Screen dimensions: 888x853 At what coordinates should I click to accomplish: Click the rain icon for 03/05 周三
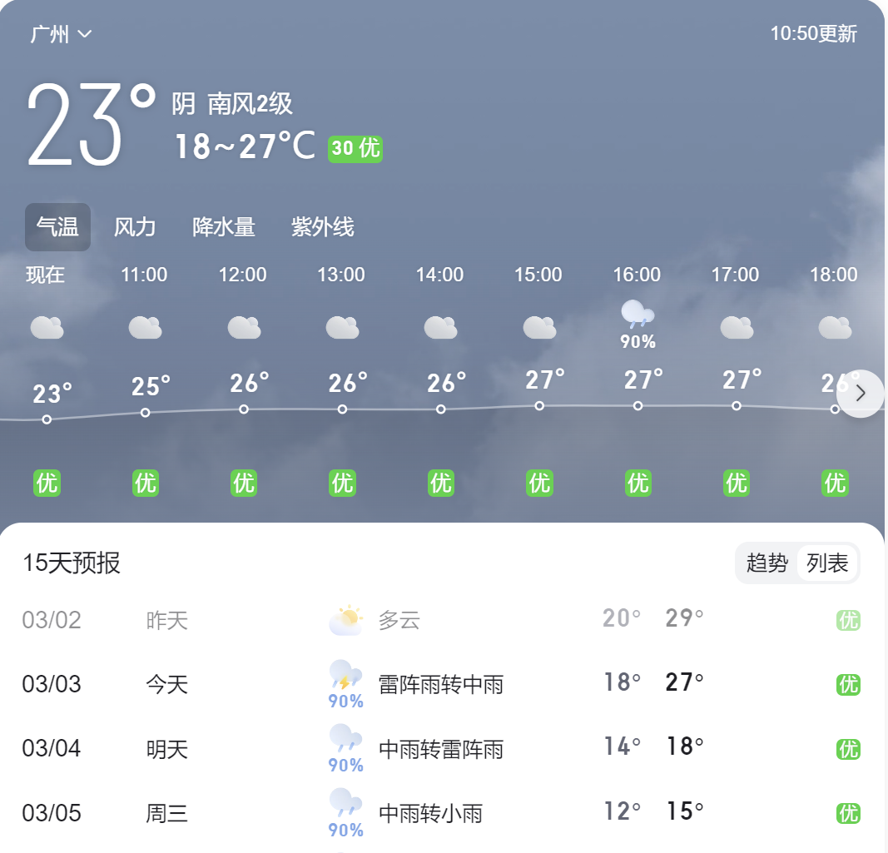point(345,802)
